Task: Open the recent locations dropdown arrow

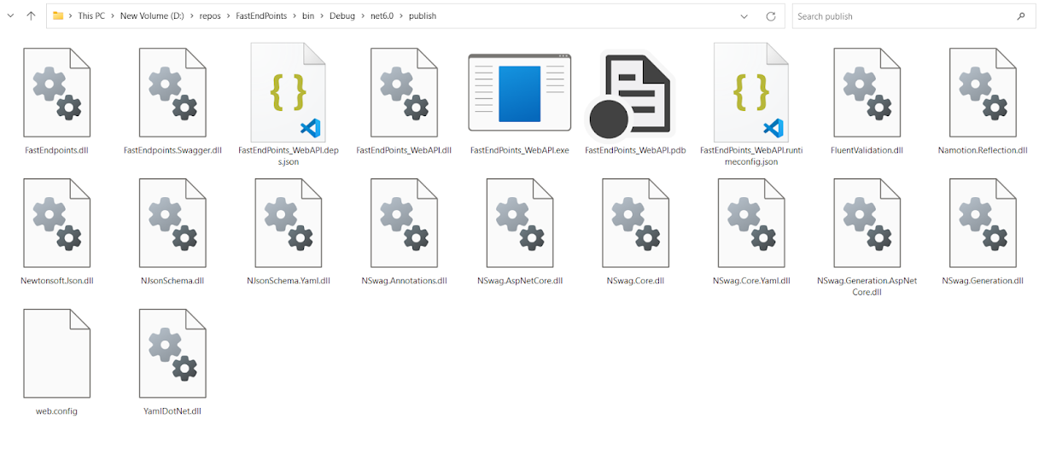Action: click(10, 16)
